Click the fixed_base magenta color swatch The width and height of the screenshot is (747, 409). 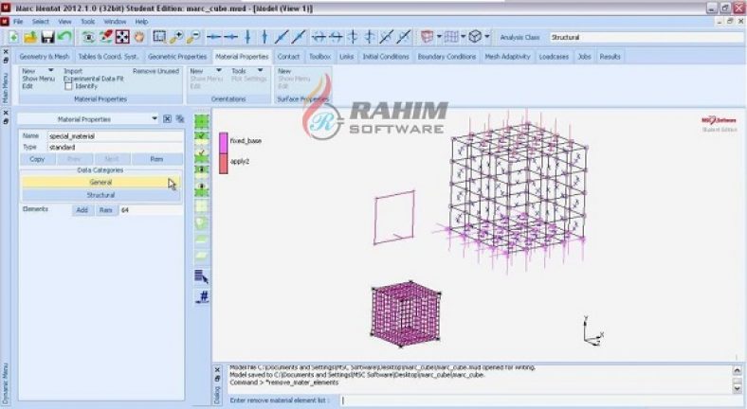point(223,143)
